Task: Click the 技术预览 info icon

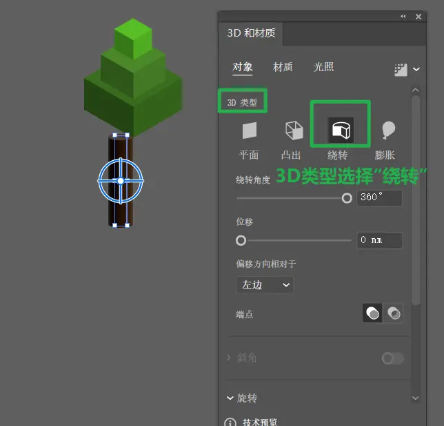Action: (230, 423)
